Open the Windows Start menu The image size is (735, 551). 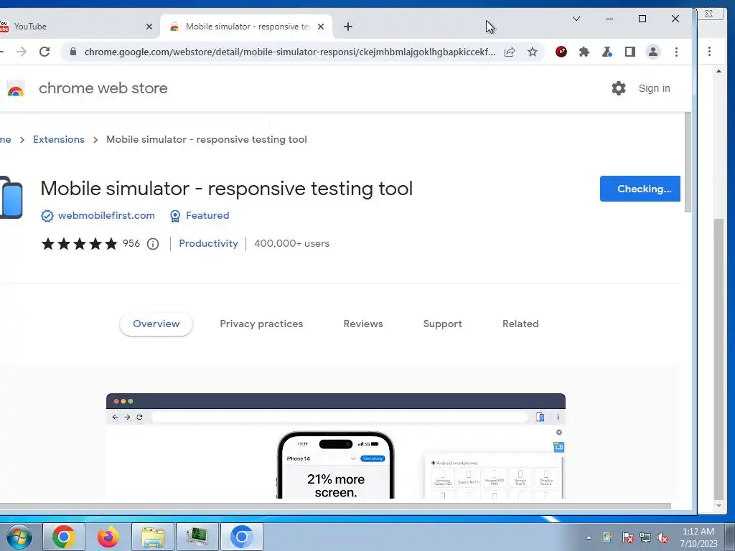coord(18,537)
